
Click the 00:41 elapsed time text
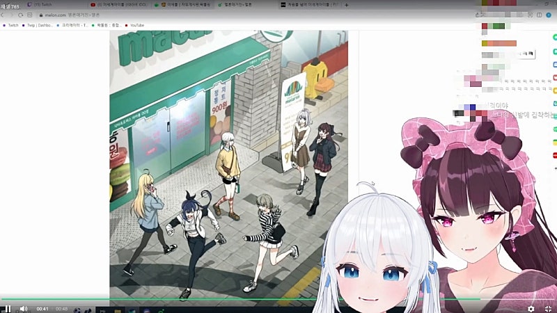[x=42, y=309]
